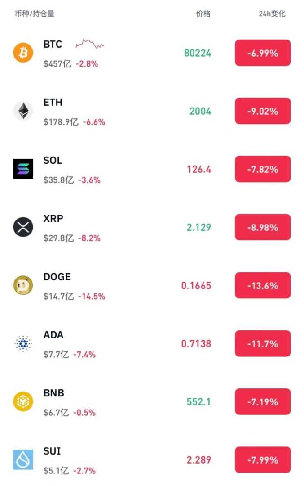Tap the Dogecoin Shiba icon
Screen dimensions: 304x486
pyautogui.click(x=23, y=285)
